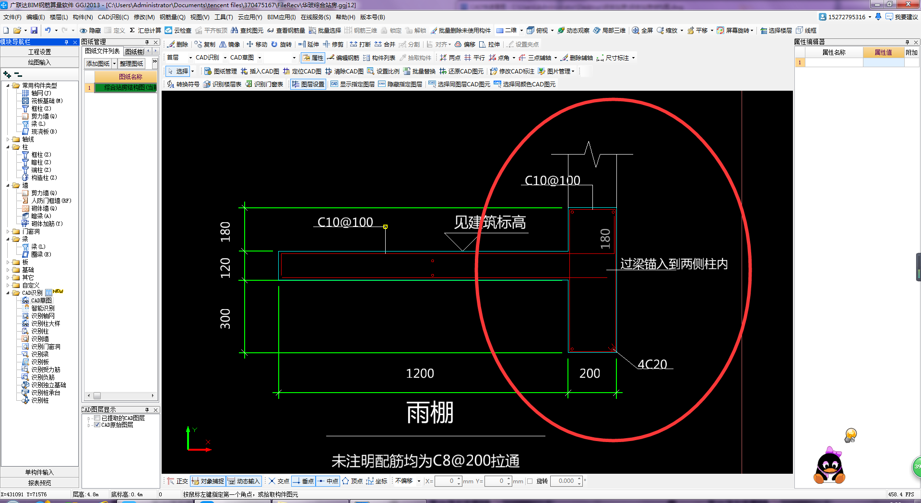Click 批量选择 batch select tool
The width and height of the screenshot is (921, 503).
tap(325, 30)
